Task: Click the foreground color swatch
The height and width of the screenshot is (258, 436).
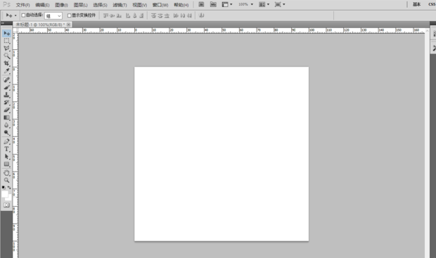Action: [x=5, y=194]
